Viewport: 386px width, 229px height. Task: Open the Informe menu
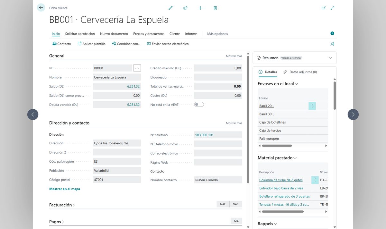click(191, 34)
